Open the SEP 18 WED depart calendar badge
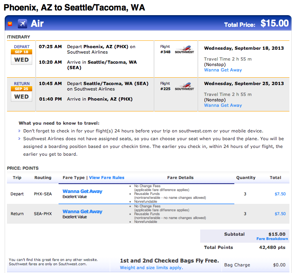This screenshot has width=296, height=273. pyautogui.click(x=21, y=57)
